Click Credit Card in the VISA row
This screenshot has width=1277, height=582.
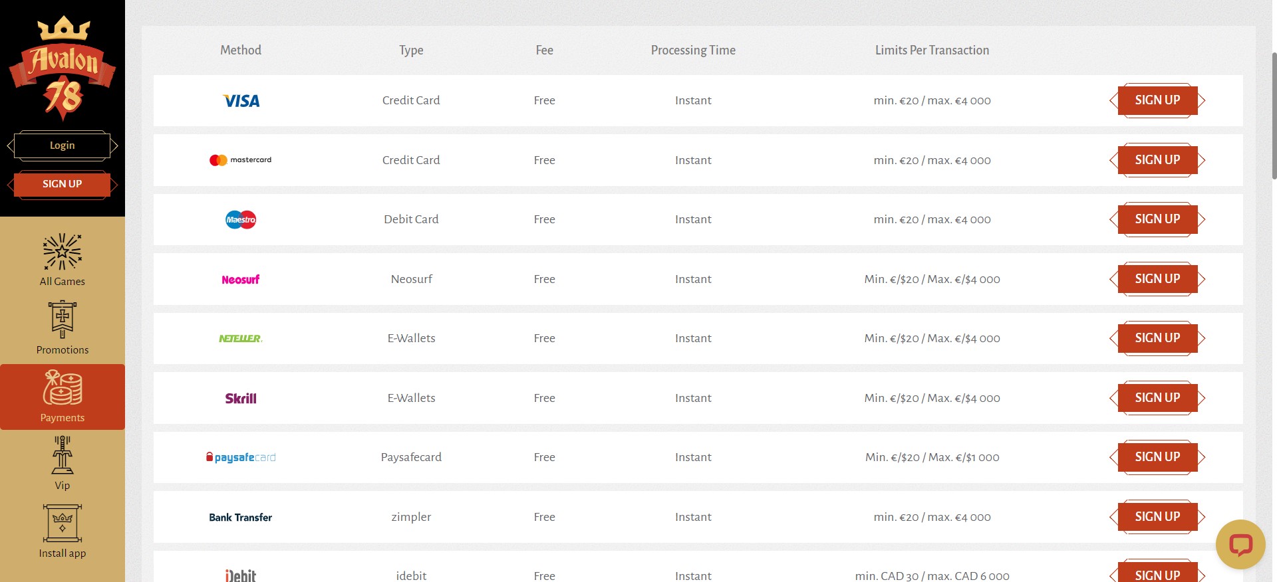411,100
